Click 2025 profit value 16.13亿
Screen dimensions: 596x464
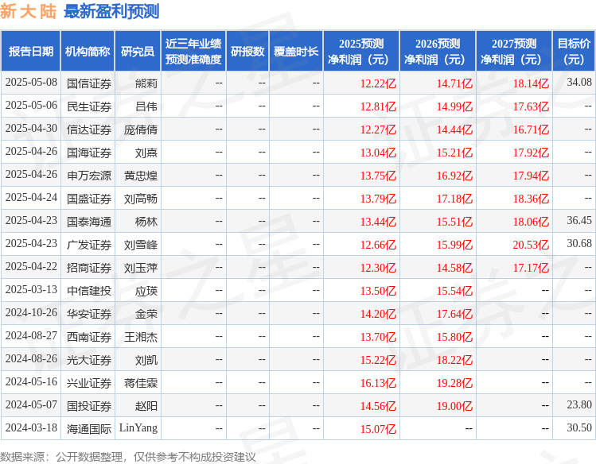click(378, 383)
